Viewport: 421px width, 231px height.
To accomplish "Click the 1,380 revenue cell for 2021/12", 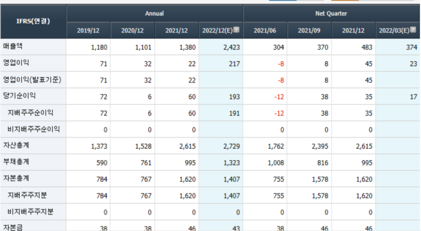I will point(177,47).
